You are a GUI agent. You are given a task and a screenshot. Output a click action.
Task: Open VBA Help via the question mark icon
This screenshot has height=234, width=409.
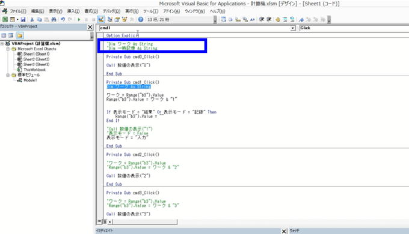pyautogui.click(x=141, y=19)
